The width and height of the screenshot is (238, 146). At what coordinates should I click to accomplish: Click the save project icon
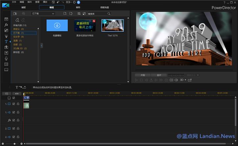[x=53, y=2]
